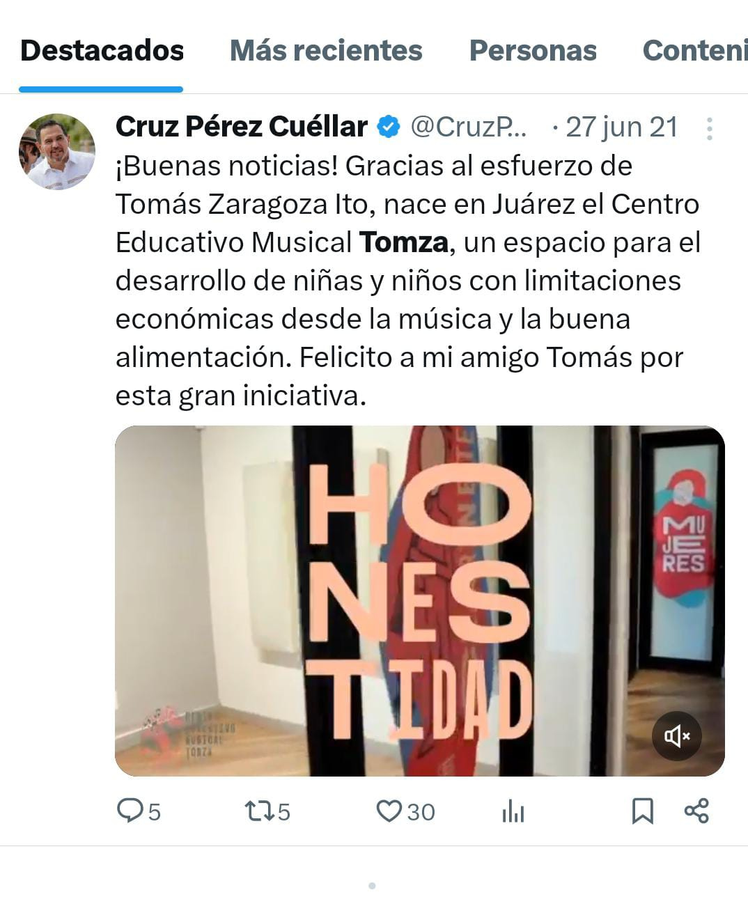Open the reply comment icon

pyautogui.click(x=130, y=811)
